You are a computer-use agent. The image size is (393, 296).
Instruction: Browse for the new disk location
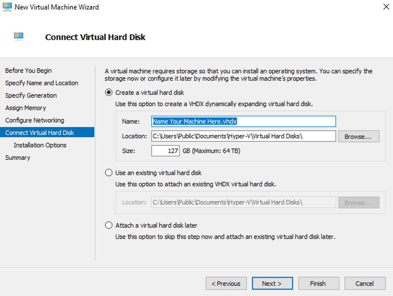(358, 137)
